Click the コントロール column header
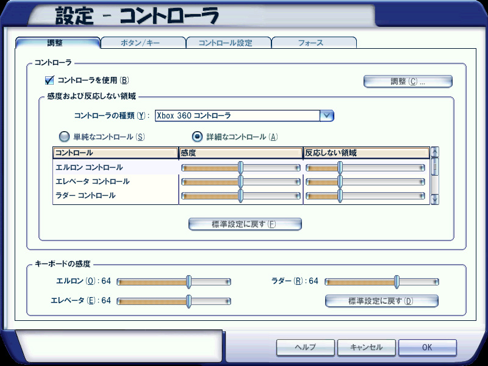This screenshot has height=366, width=488. pos(115,153)
